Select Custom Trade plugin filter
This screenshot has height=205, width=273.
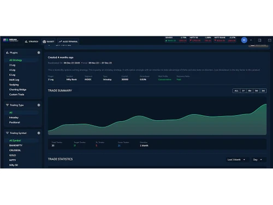click(x=17, y=95)
